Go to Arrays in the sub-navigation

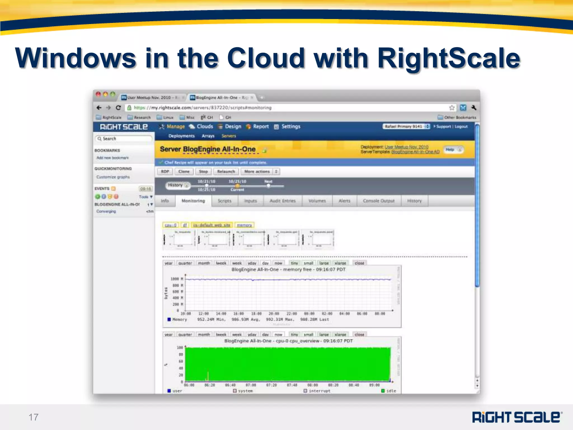(x=208, y=136)
